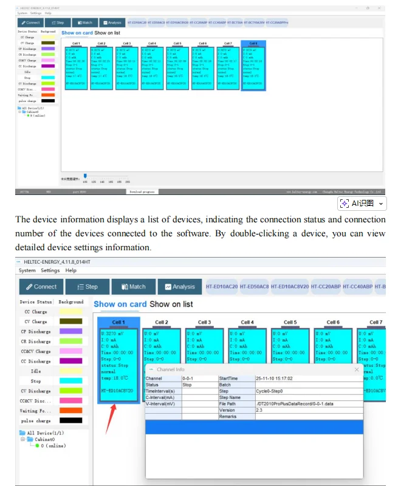Click pulse charge black swatch, upper screenshot
The width and height of the screenshot is (415, 486).
coord(48,101)
